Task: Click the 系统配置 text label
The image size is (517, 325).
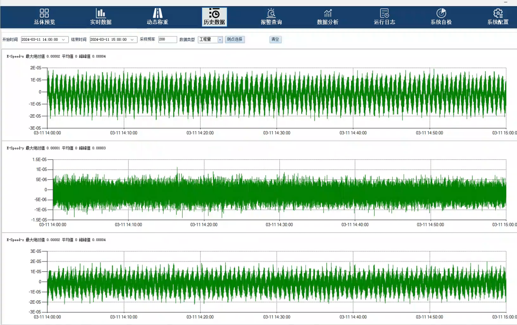Action: [x=498, y=22]
